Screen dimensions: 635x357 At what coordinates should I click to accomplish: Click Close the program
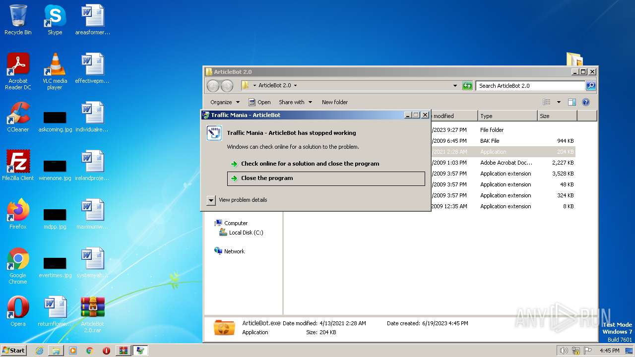point(326,178)
